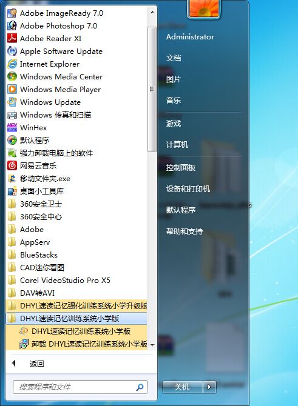Screen dimensions: 298x406
Task: Open Adobe Photoshop 7.0 icon
Action: 12,25
